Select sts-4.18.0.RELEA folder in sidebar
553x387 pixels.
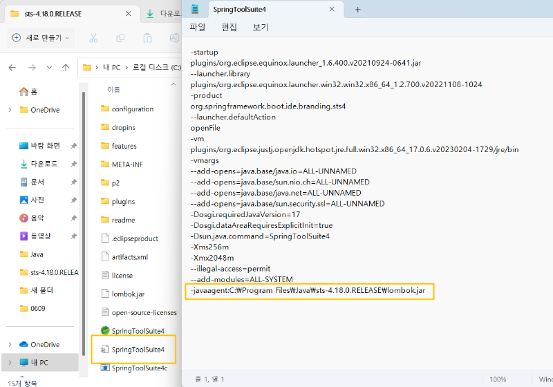click(49, 272)
